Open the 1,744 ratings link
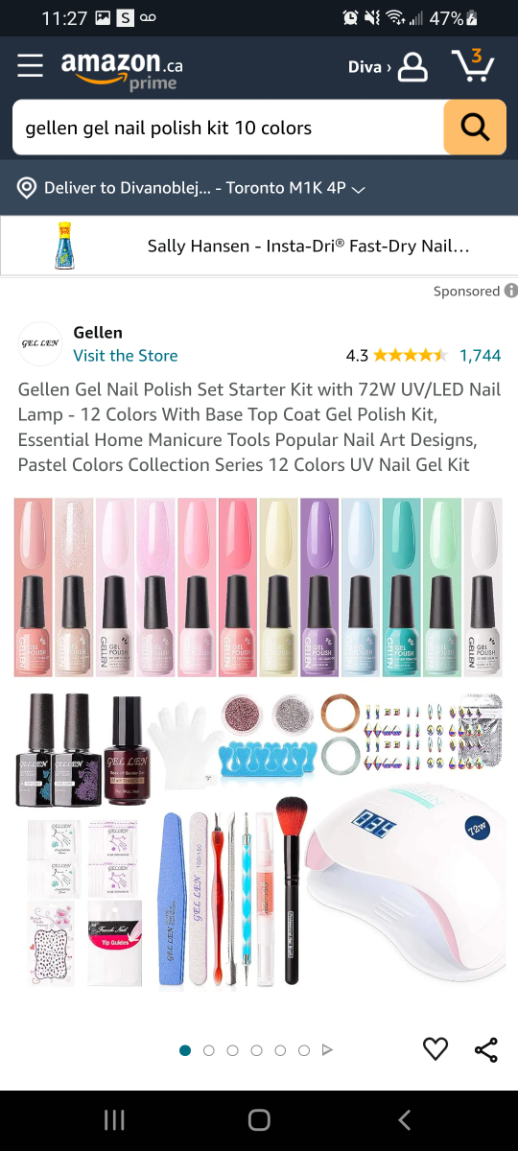518x1151 pixels. (481, 356)
